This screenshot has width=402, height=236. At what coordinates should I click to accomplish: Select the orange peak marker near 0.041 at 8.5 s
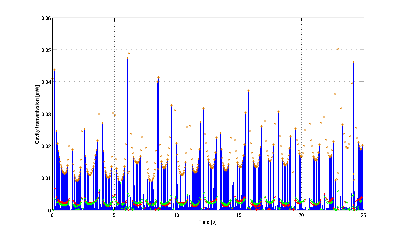(x=159, y=77)
